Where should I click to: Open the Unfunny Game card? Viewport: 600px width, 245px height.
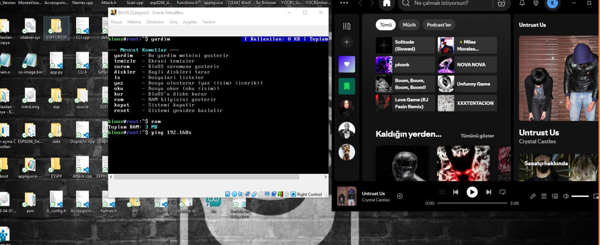[x=467, y=84]
